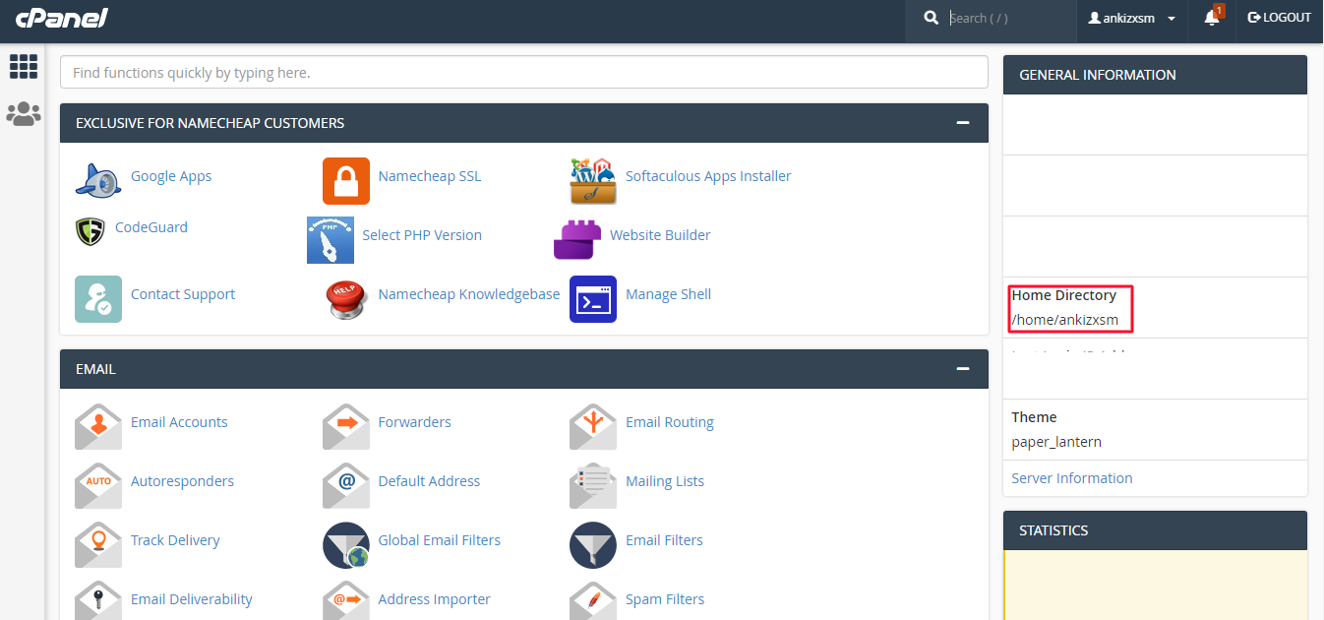1324x620 pixels.
Task: Click the Contact Support text link
Action: click(x=183, y=294)
